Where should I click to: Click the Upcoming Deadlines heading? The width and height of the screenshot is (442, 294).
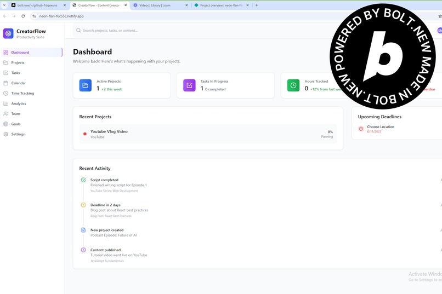(x=379, y=117)
